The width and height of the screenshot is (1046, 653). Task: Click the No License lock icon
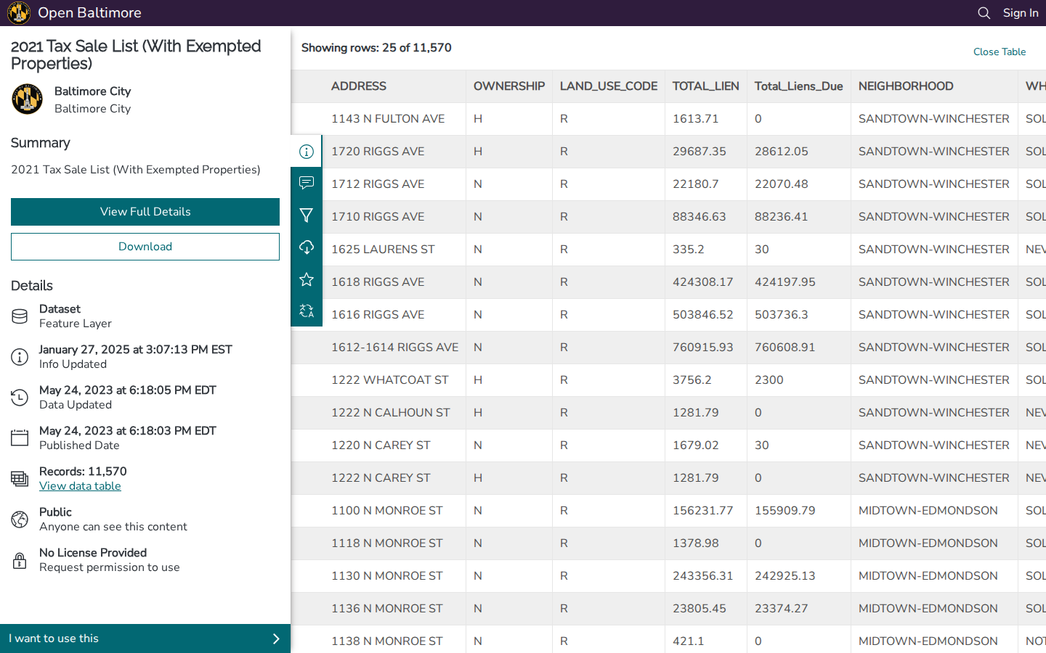(20, 560)
